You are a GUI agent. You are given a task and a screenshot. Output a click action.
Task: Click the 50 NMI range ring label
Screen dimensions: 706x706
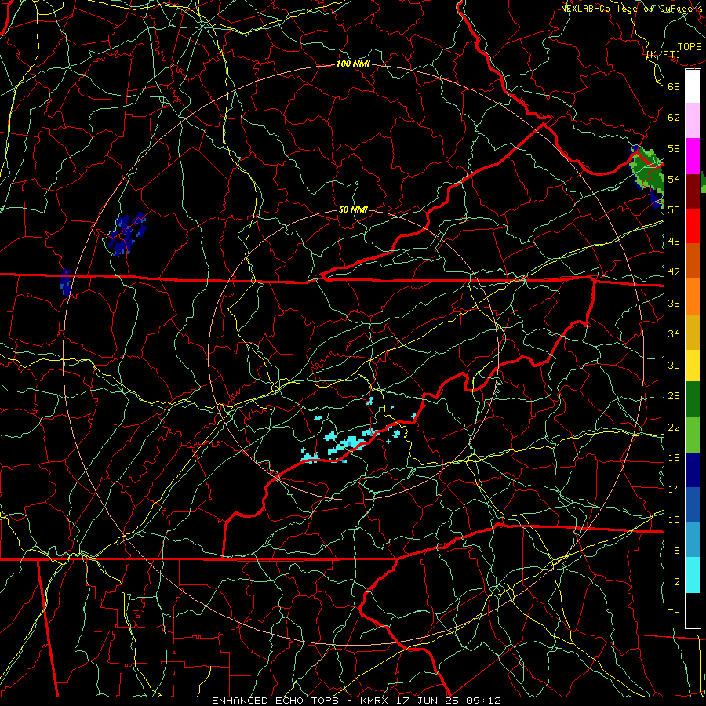pyautogui.click(x=352, y=209)
